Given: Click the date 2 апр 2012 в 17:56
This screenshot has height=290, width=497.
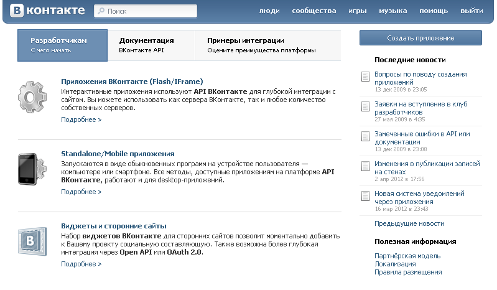Looking at the screenshot, I should point(399,179).
